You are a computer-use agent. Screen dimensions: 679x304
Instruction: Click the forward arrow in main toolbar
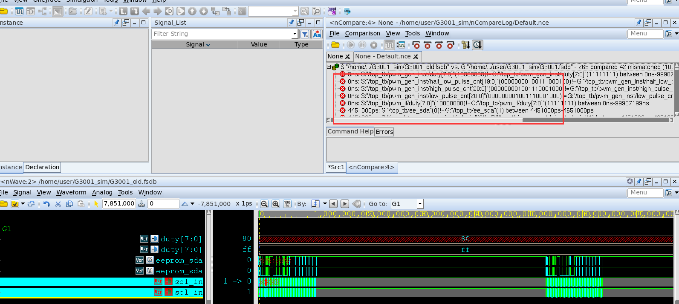(158, 11)
